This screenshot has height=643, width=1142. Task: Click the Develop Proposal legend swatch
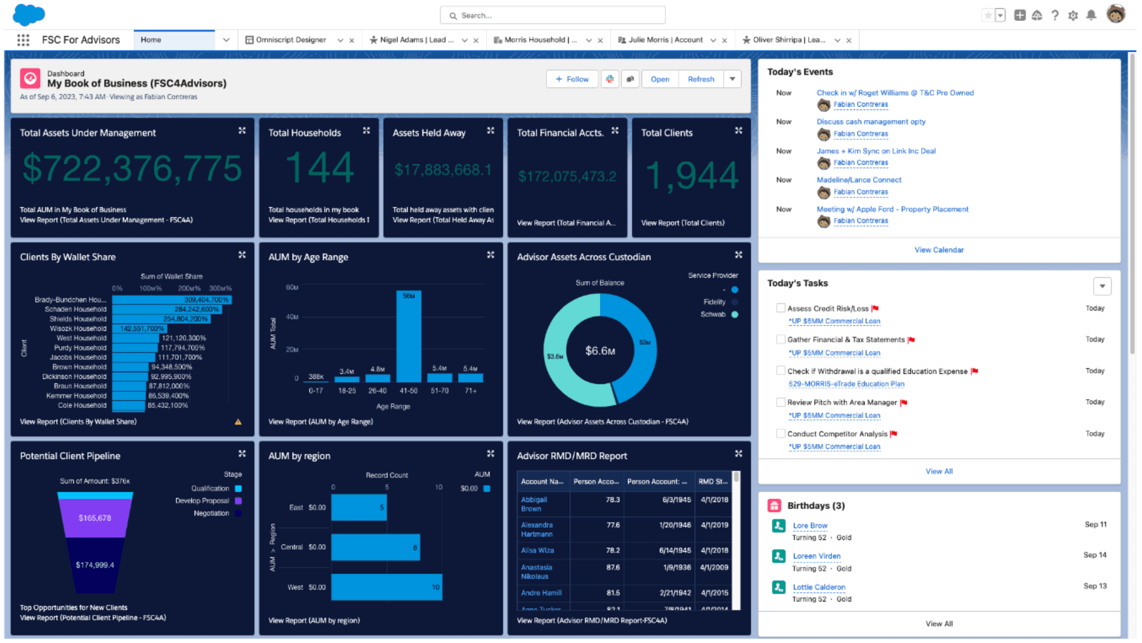point(238,501)
